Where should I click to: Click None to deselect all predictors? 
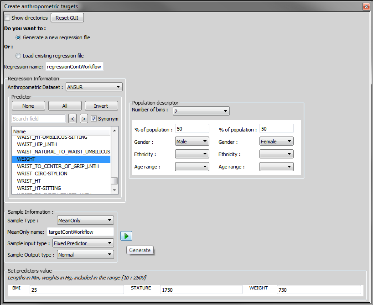28,106
